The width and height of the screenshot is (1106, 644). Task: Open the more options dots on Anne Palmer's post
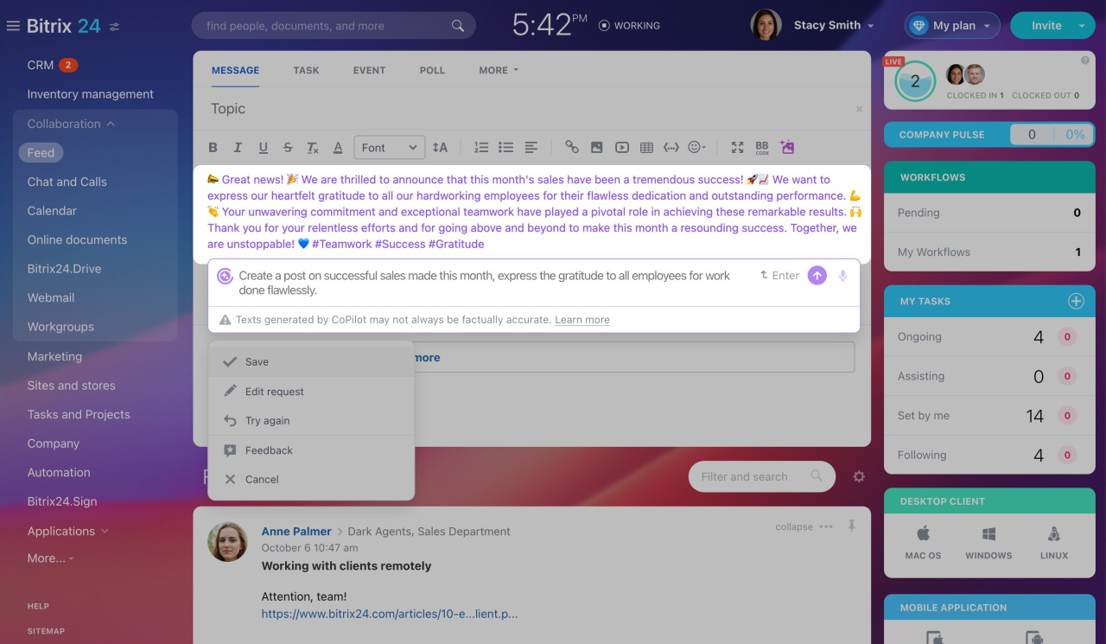coord(826,526)
